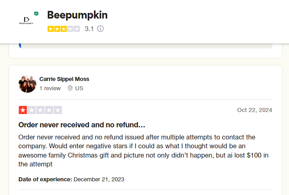Click the Beepumpkin company logo

(26, 21)
